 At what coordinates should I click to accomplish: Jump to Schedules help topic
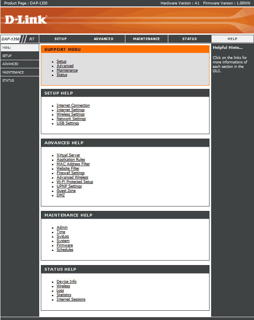pyautogui.click(x=65, y=250)
